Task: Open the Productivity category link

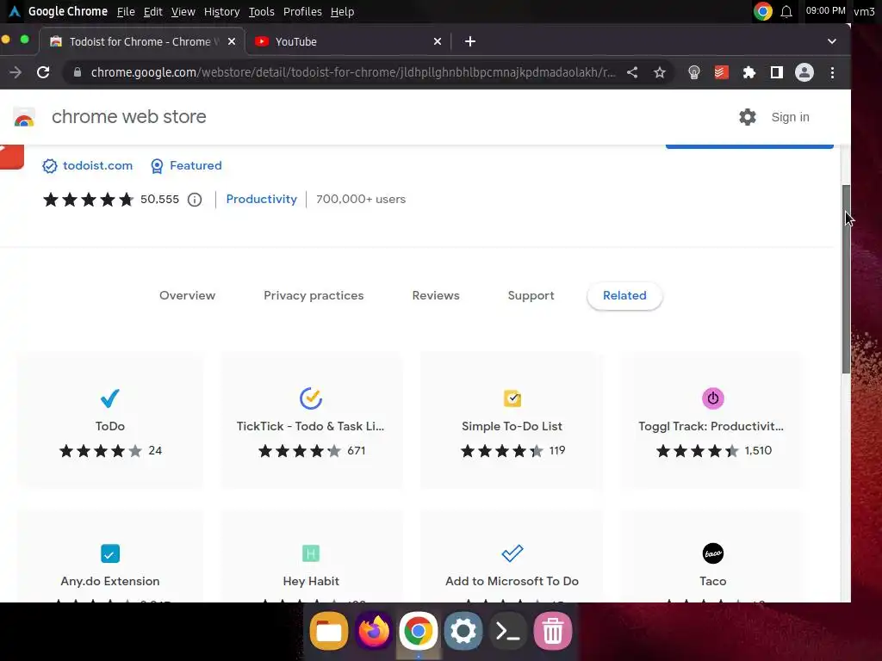Action: coord(262,200)
